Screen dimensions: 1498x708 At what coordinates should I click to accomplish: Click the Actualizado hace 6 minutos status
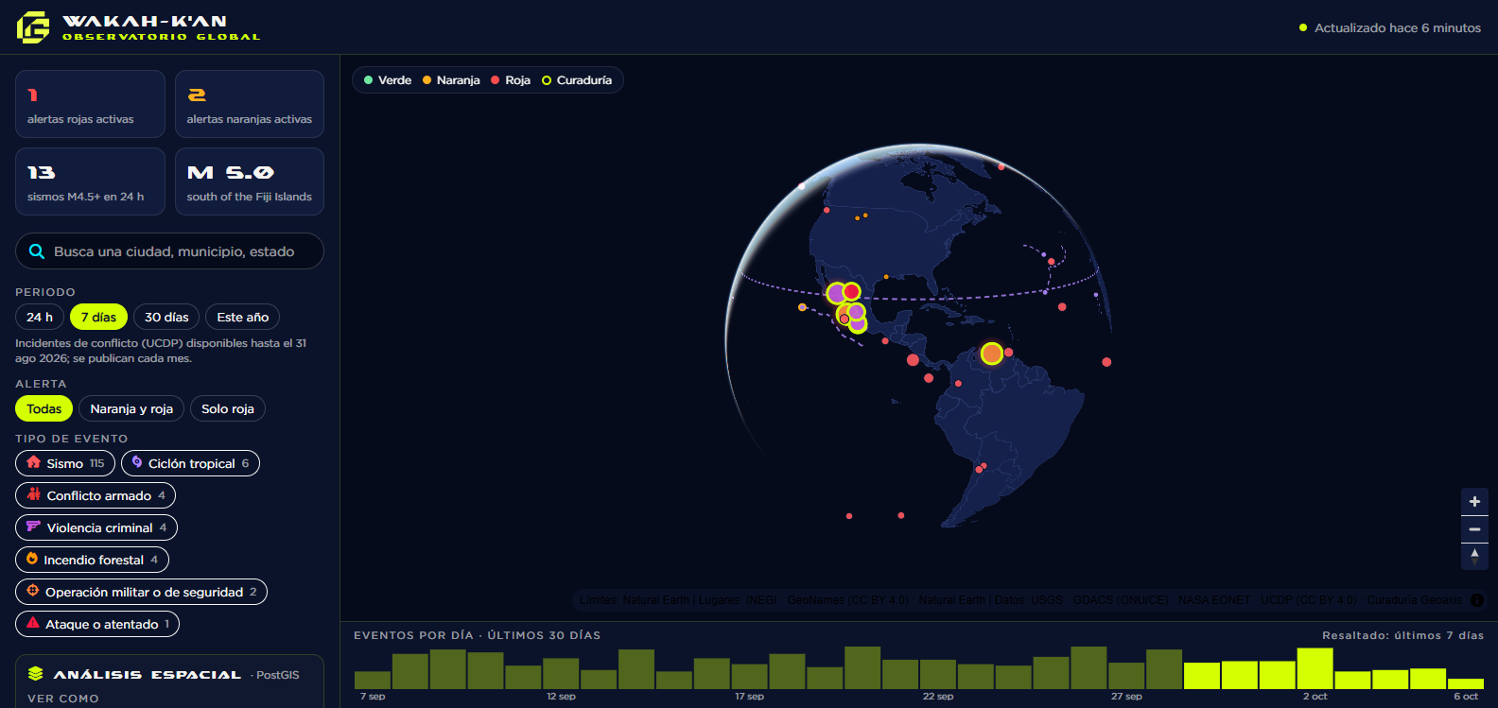tap(1390, 27)
